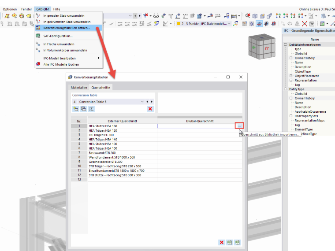Select cell Basiswand:STB 200
This screenshot has width=335, height=251.
(x=122, y=153)
